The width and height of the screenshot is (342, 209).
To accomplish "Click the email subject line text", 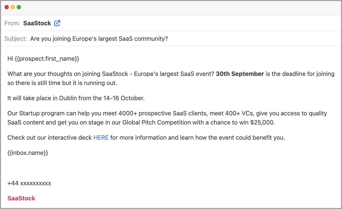I will point(99,39).
